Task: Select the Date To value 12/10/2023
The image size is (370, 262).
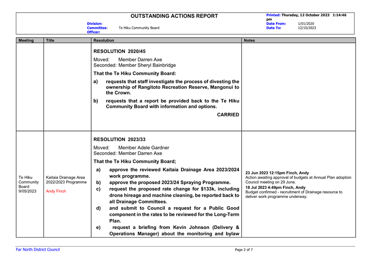Action: [x=307, y=28]
